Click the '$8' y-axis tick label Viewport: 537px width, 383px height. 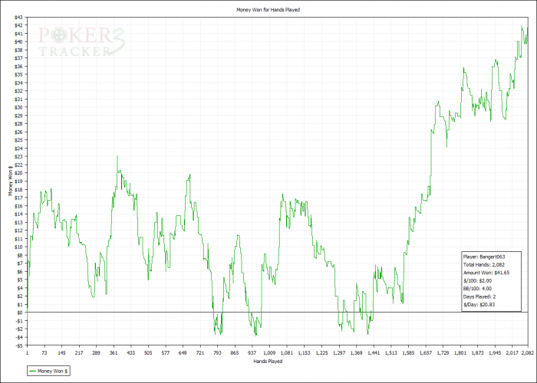(x=19, y=255)
